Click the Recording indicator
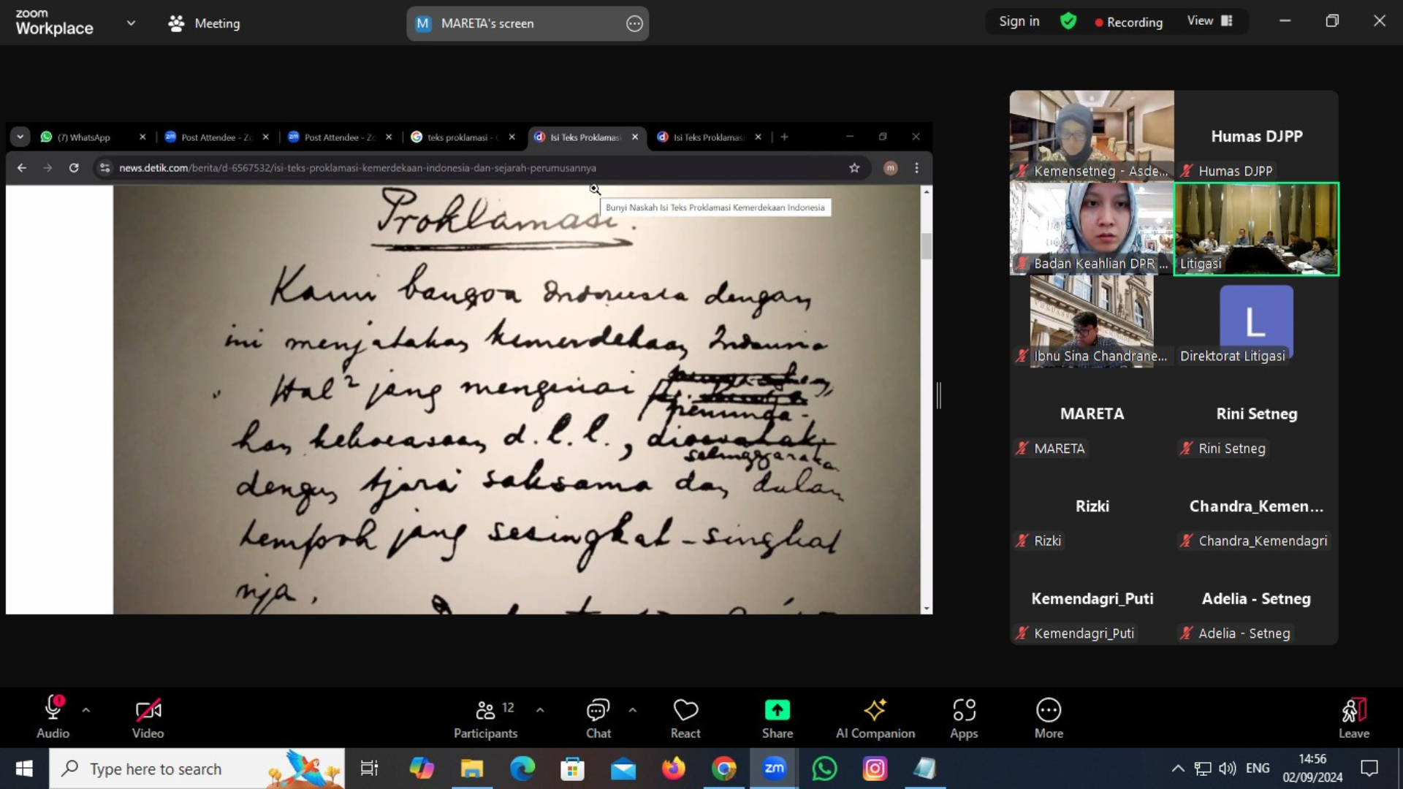Image resolution: width=1403 pixels, height=789 pixels. (1128, 22)
